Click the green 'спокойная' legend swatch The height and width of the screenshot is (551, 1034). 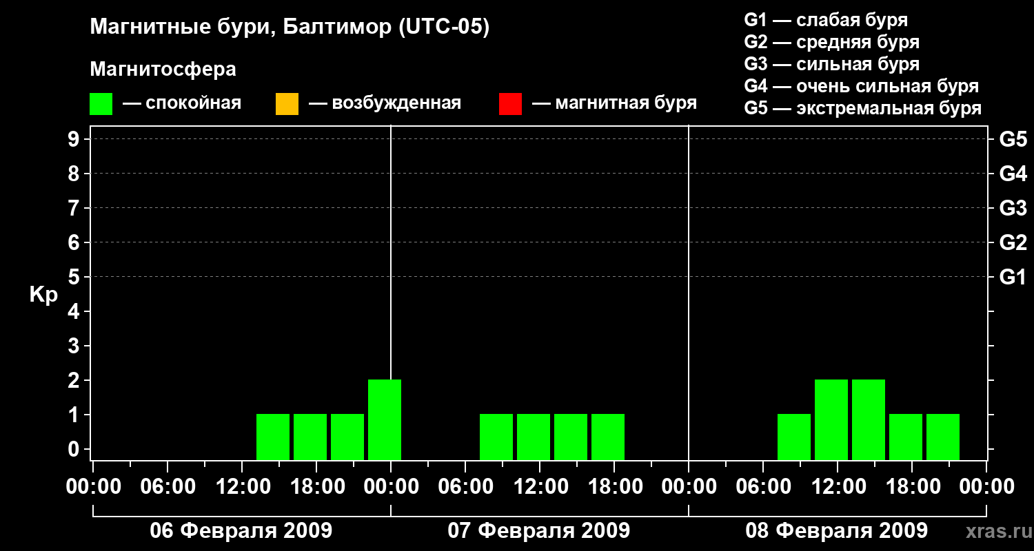point(101,104)
